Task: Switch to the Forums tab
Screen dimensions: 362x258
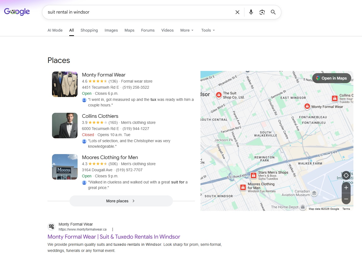Action: 148,30
